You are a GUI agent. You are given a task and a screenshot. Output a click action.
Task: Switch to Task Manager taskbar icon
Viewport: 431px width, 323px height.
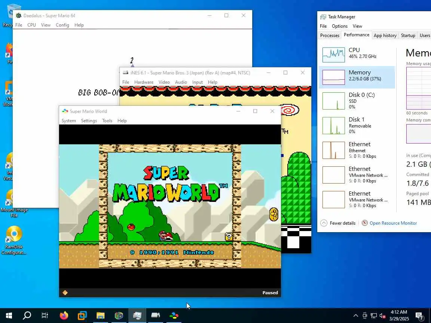click(137, 316)
